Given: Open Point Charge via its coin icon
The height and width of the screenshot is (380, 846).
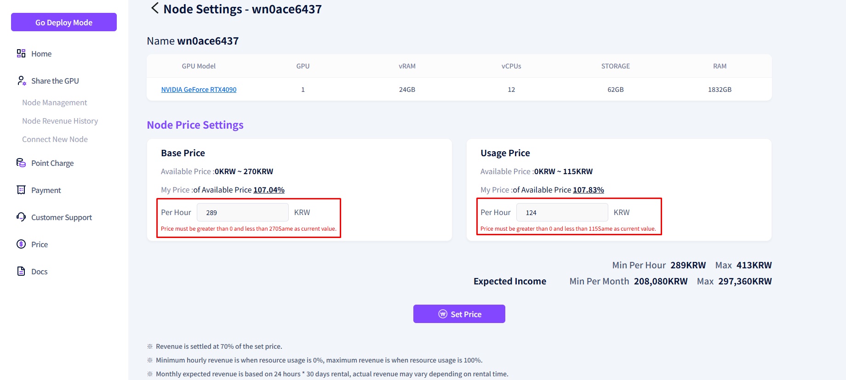Looking at the screenshot, I should (x=21, y=163).
